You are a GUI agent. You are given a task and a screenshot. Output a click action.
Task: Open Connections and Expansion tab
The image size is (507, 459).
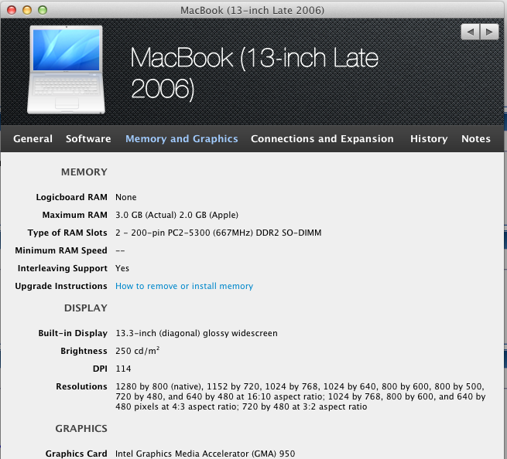322,139
